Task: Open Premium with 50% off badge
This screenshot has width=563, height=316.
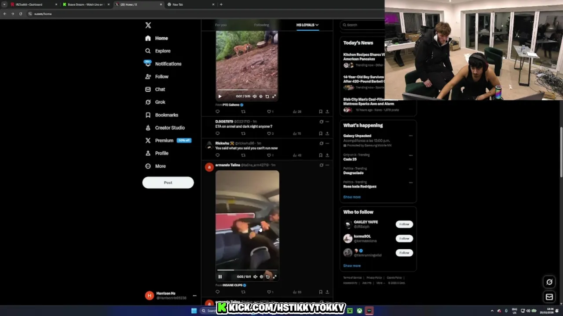Action: (168, 140)
